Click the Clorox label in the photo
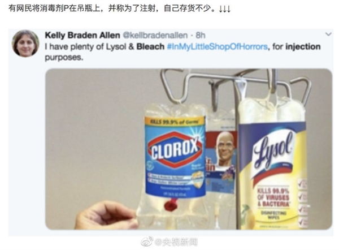Screen dimensions: 339x250 [175, 157]
